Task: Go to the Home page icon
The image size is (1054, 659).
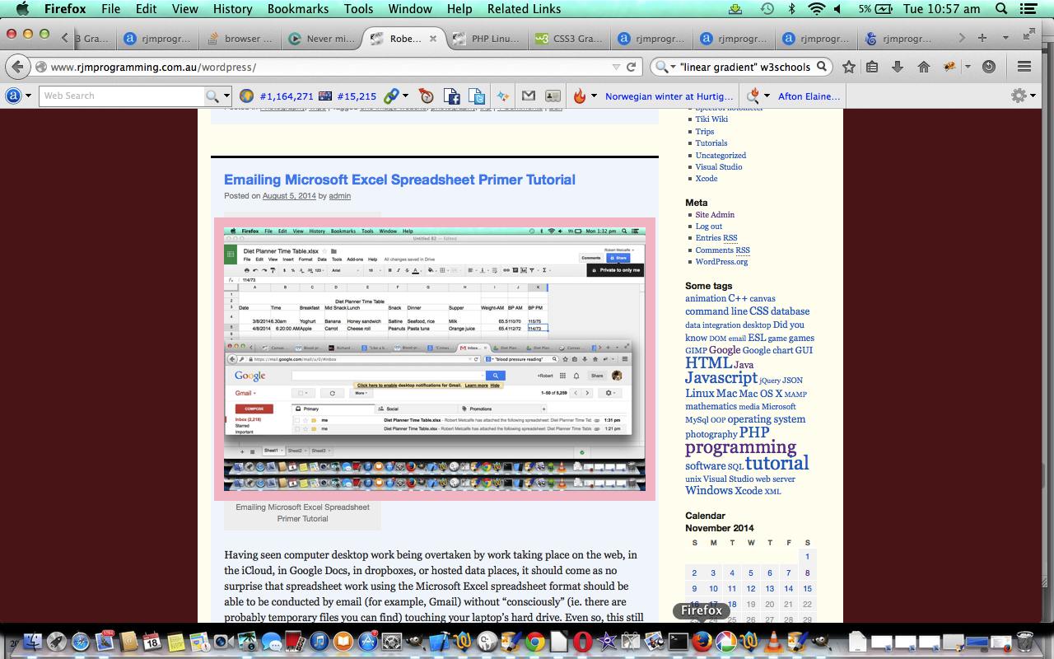Action: click(923, 67)
